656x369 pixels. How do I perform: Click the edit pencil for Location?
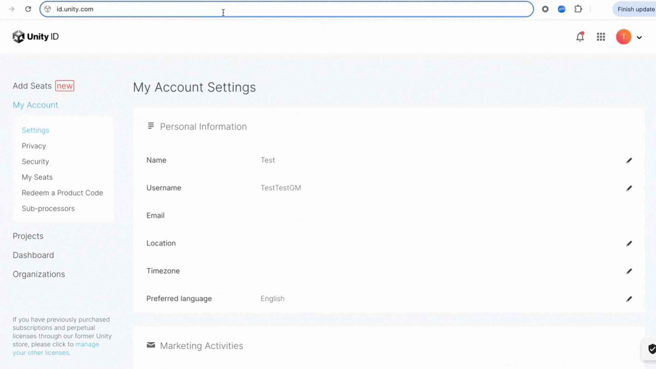[x=629, y=244]
